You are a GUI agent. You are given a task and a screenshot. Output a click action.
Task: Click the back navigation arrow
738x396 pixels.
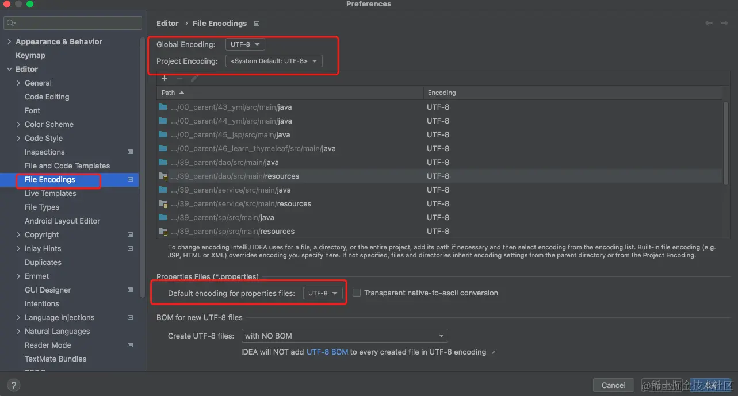pyautogui.click(x=709, y=23)
